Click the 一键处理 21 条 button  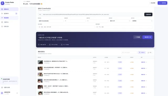[147, 37]
